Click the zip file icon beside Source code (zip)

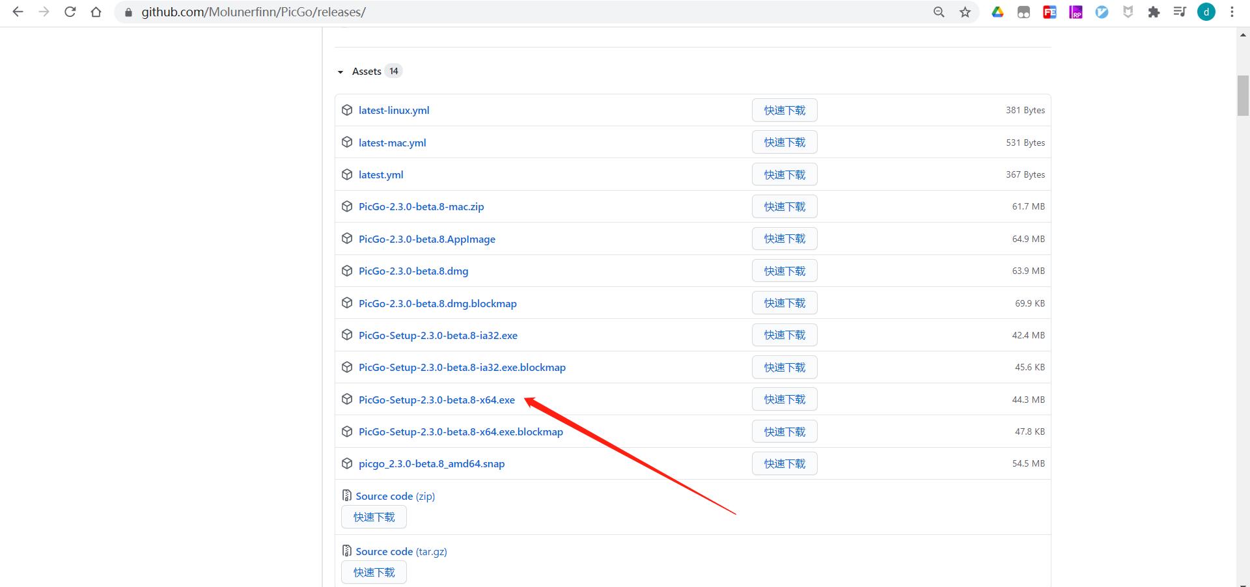347,495
